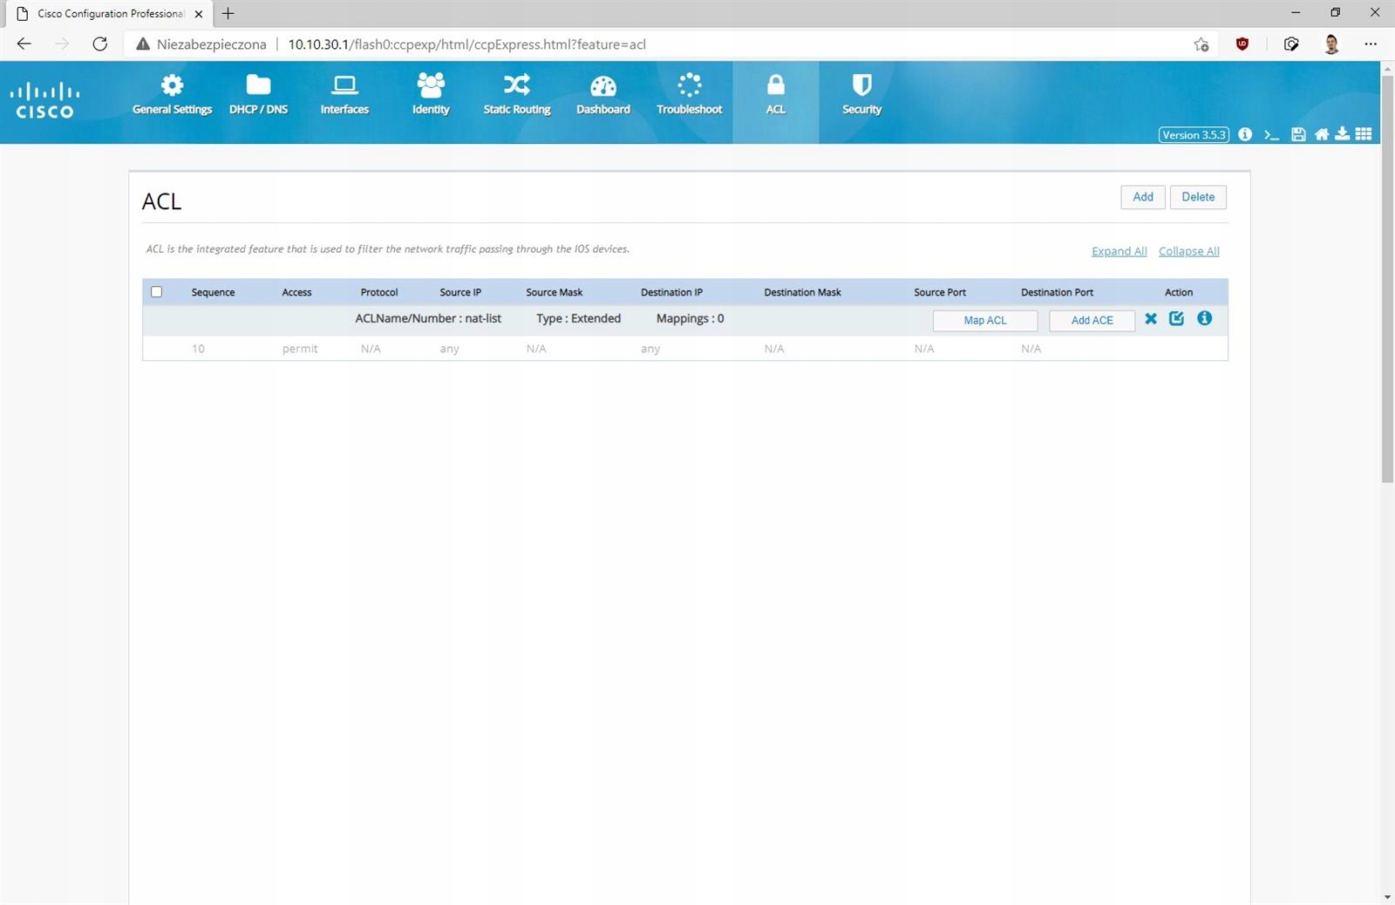Tick the select-all checkbox in table header
Viewport: 1395px width, 905px height.
pos(157,292)
